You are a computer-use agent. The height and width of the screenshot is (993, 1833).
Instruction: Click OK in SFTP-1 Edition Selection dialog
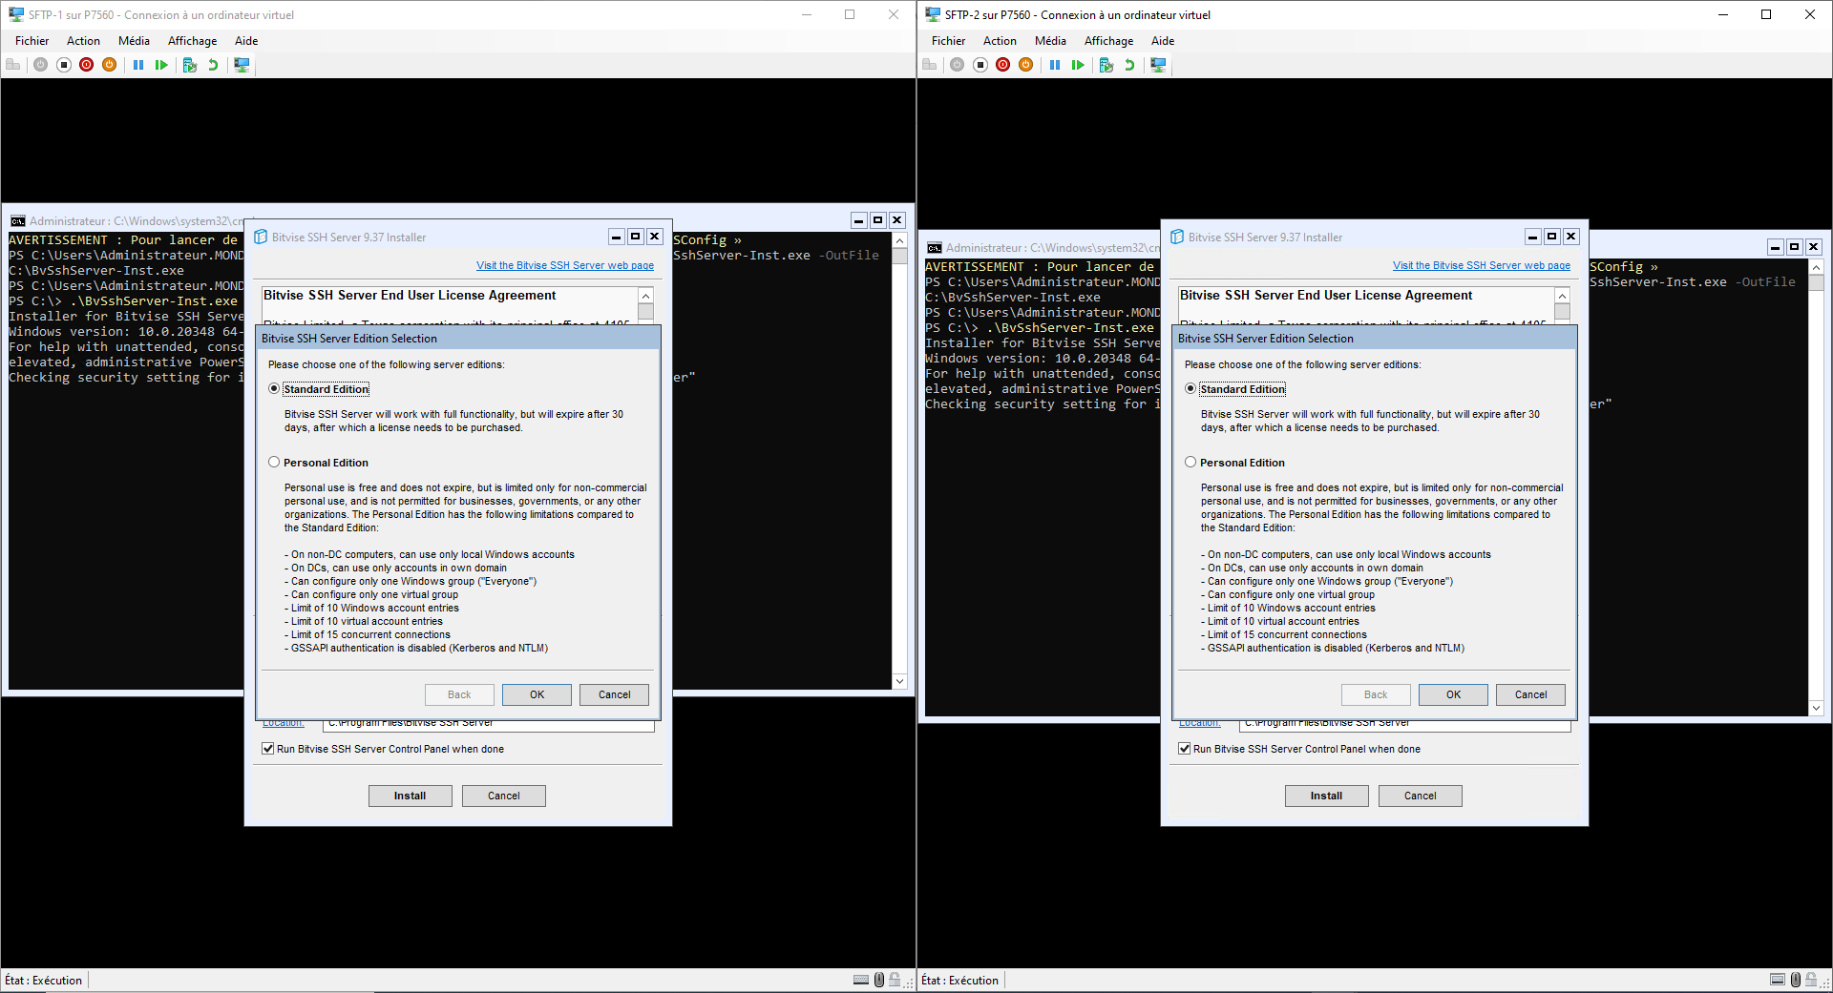[x=537, y=694]
